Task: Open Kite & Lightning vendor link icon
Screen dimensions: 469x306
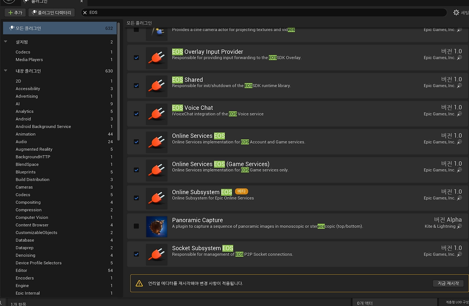Action: [459, 226]
